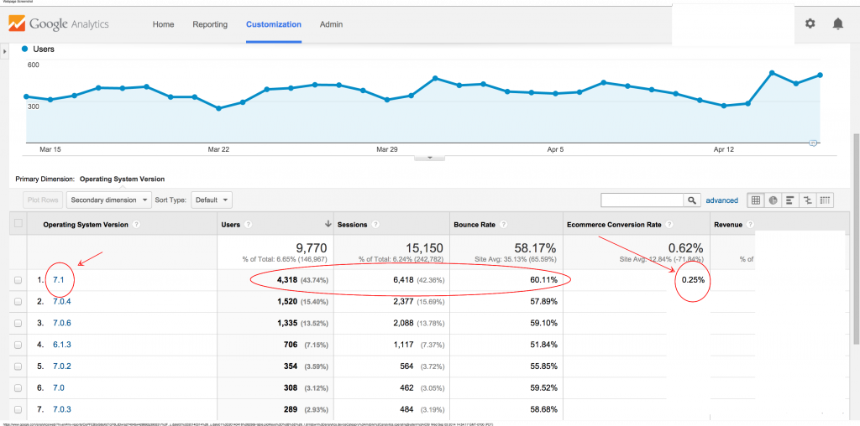
Task: Click the 1,520 users value
Action: [286, 301]
